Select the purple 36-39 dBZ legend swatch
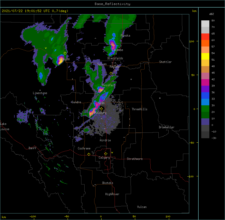225x220 pixels. (205, 89)
